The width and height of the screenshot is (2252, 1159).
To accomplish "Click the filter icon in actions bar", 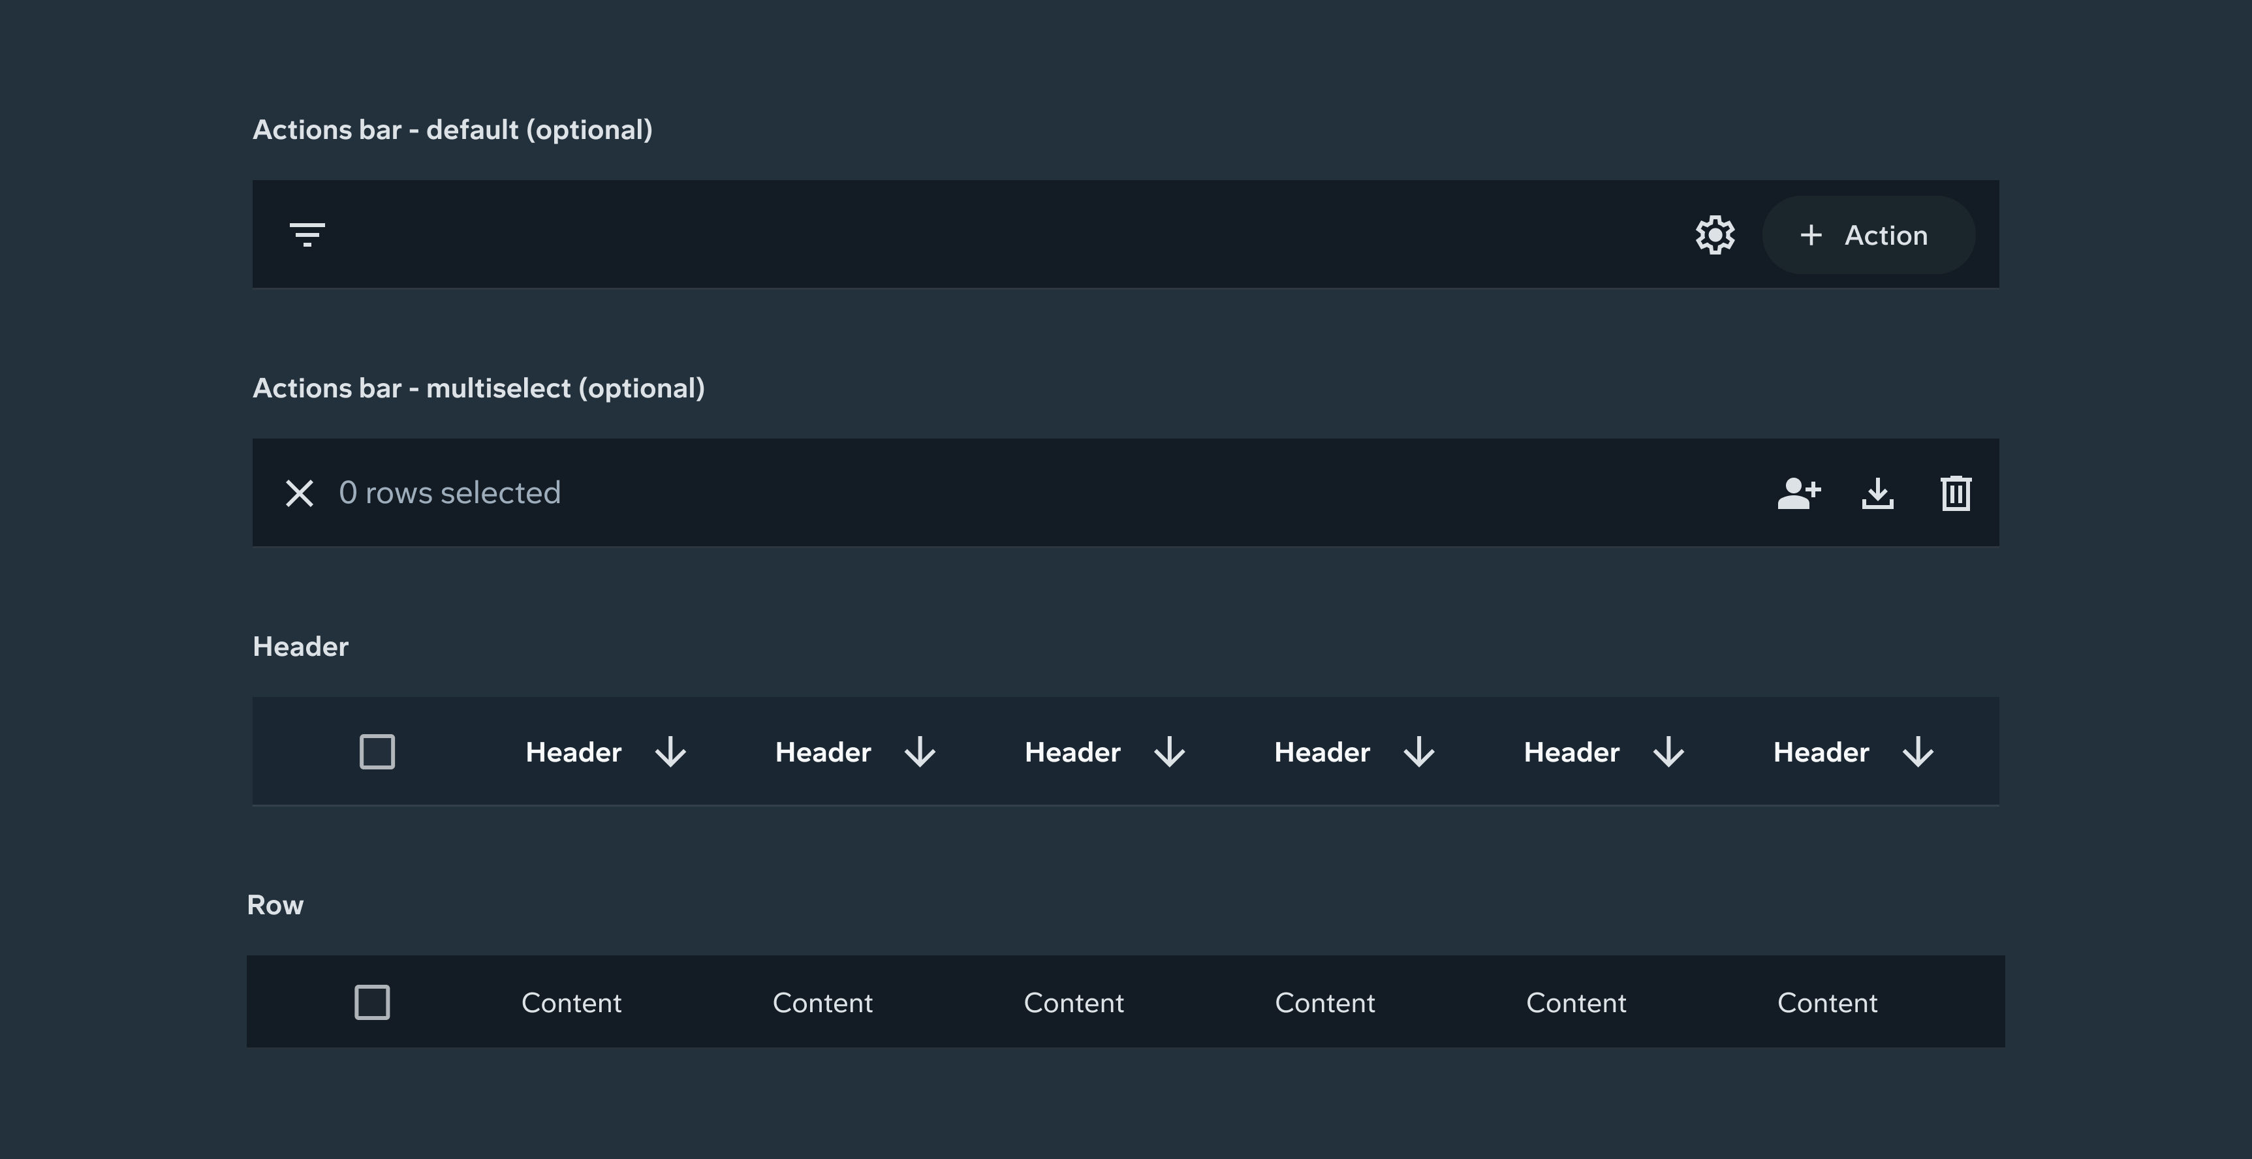I will [x=307, y=234].
